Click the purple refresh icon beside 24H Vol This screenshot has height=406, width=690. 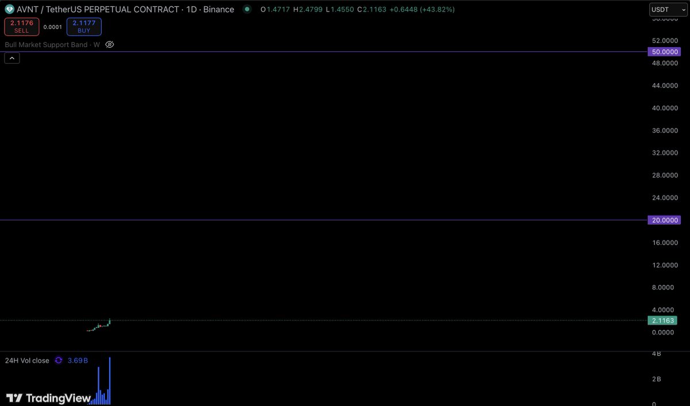[59, 361]
